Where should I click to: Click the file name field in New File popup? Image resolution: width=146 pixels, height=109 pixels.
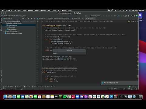(x=69, y=53)
